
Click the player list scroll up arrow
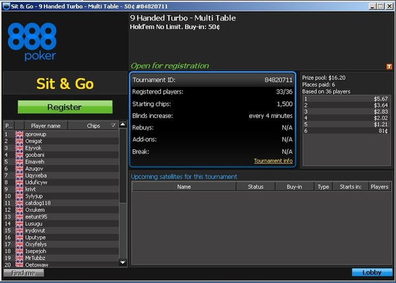(123, 124)
